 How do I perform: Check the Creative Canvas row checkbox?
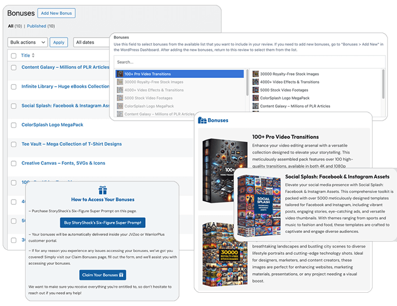coord(14,164)
